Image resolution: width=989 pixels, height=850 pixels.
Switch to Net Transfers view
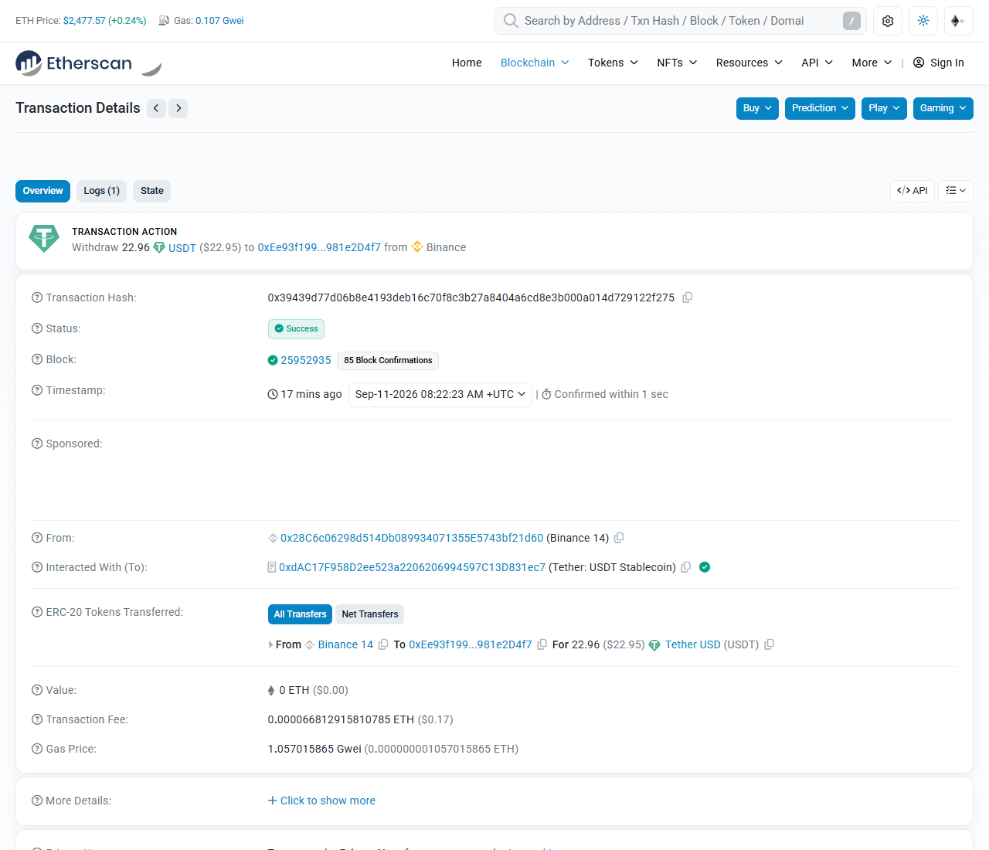click(370, 614)
